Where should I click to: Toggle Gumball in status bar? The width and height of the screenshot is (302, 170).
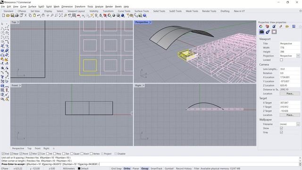pos(169,169)
